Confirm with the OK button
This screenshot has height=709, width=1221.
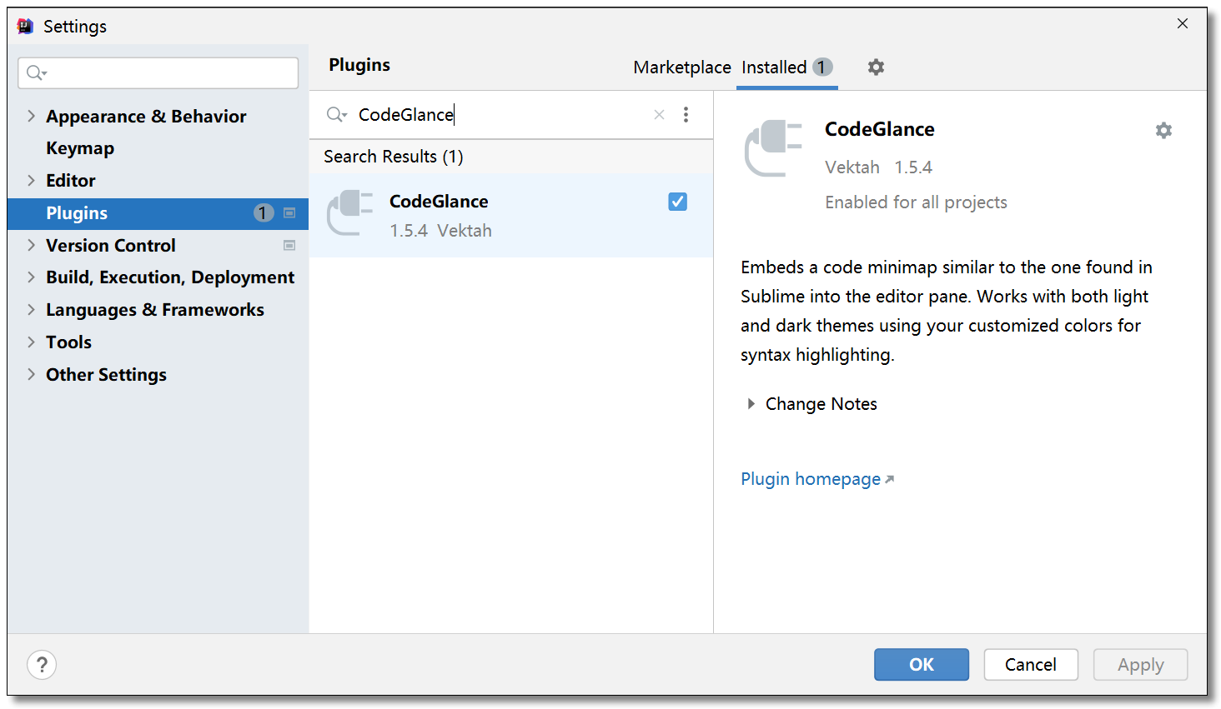pyautogui.click(x=922, y=665)
